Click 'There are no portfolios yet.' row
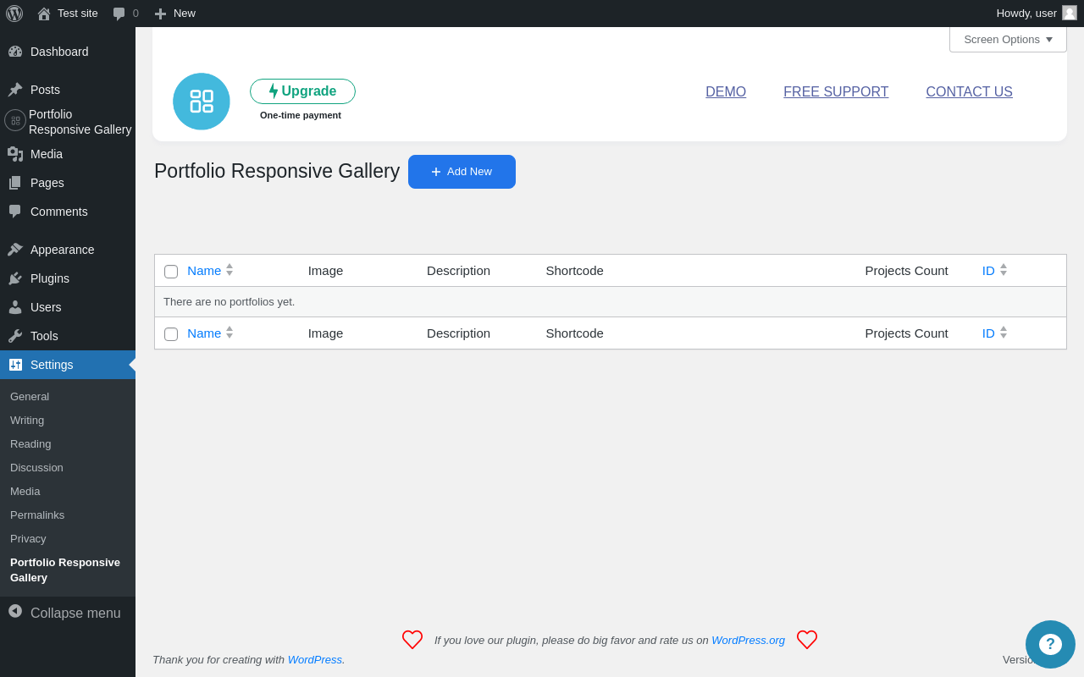The width and height of the screenshot is (1084, 677). tap(611, 302)
